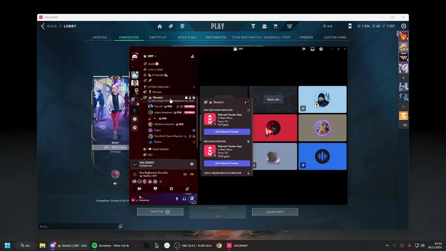446x251 pixels.
Task: Click first Get Valorant Tracker button
Action: click(x=227, y=132)
